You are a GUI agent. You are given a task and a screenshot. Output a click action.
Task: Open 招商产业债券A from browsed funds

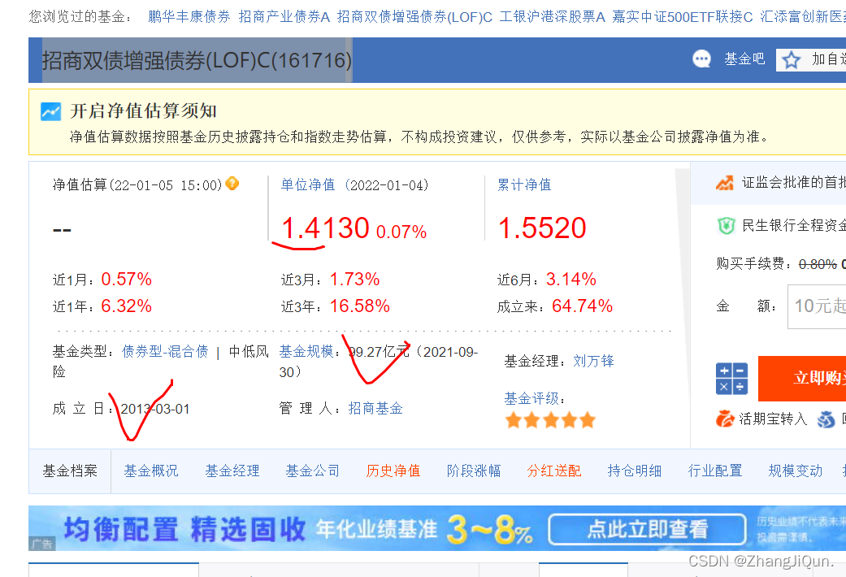tap(284, 17)
